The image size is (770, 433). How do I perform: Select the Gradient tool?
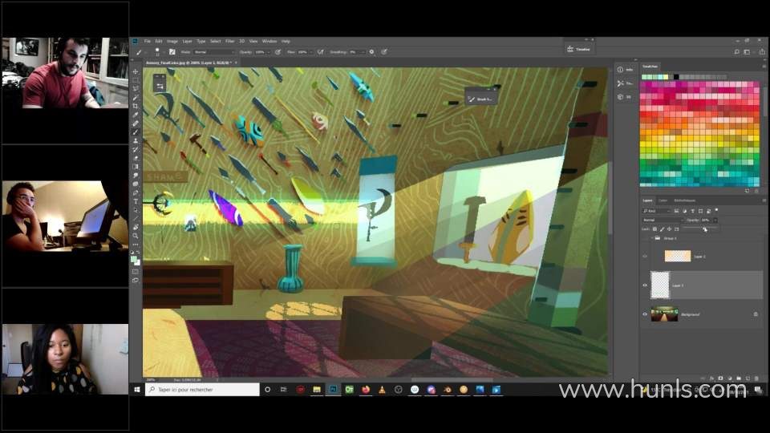coord(136,167)
